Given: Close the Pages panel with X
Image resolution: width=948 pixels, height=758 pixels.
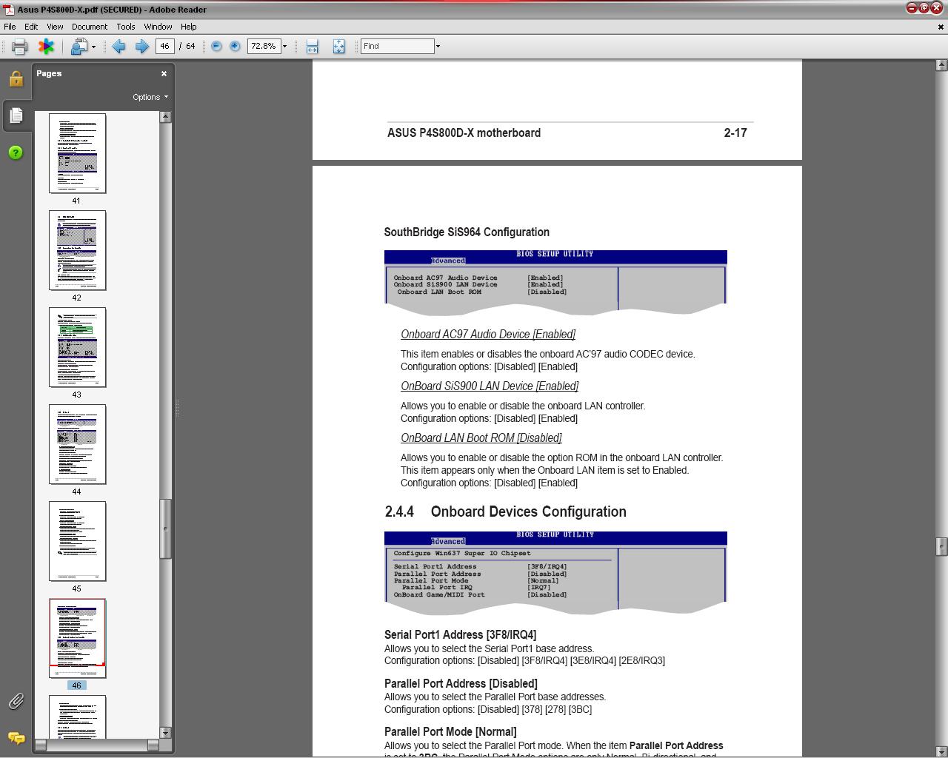Looking at the screenshot, I should coord(164,73).
